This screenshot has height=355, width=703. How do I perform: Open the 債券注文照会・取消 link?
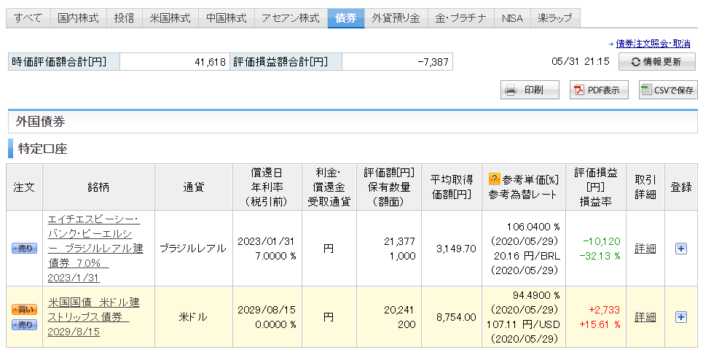click(653, 44)
